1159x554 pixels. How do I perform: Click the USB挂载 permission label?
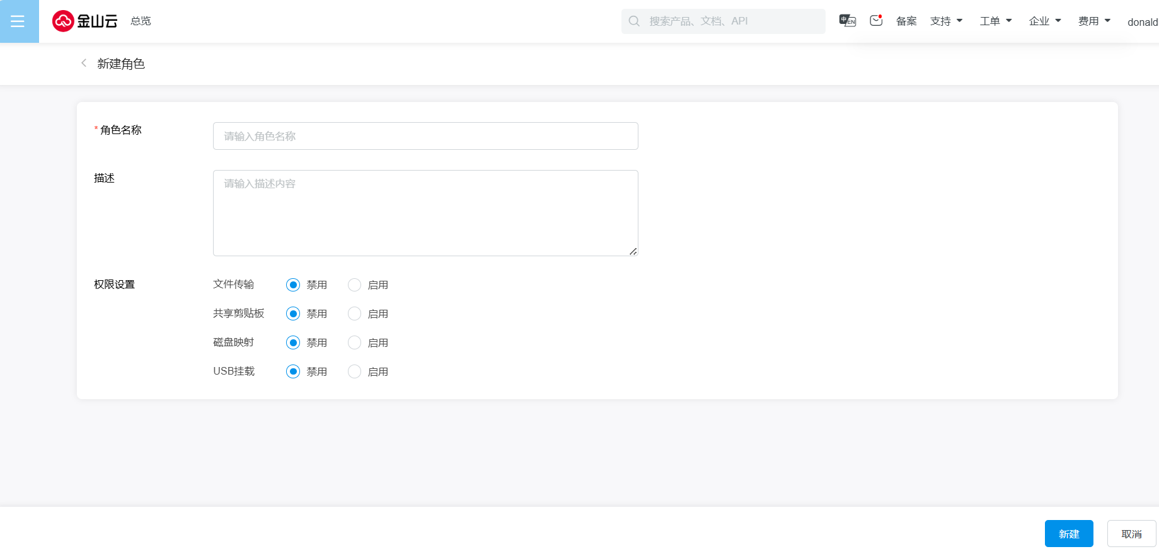coord(234,371)
